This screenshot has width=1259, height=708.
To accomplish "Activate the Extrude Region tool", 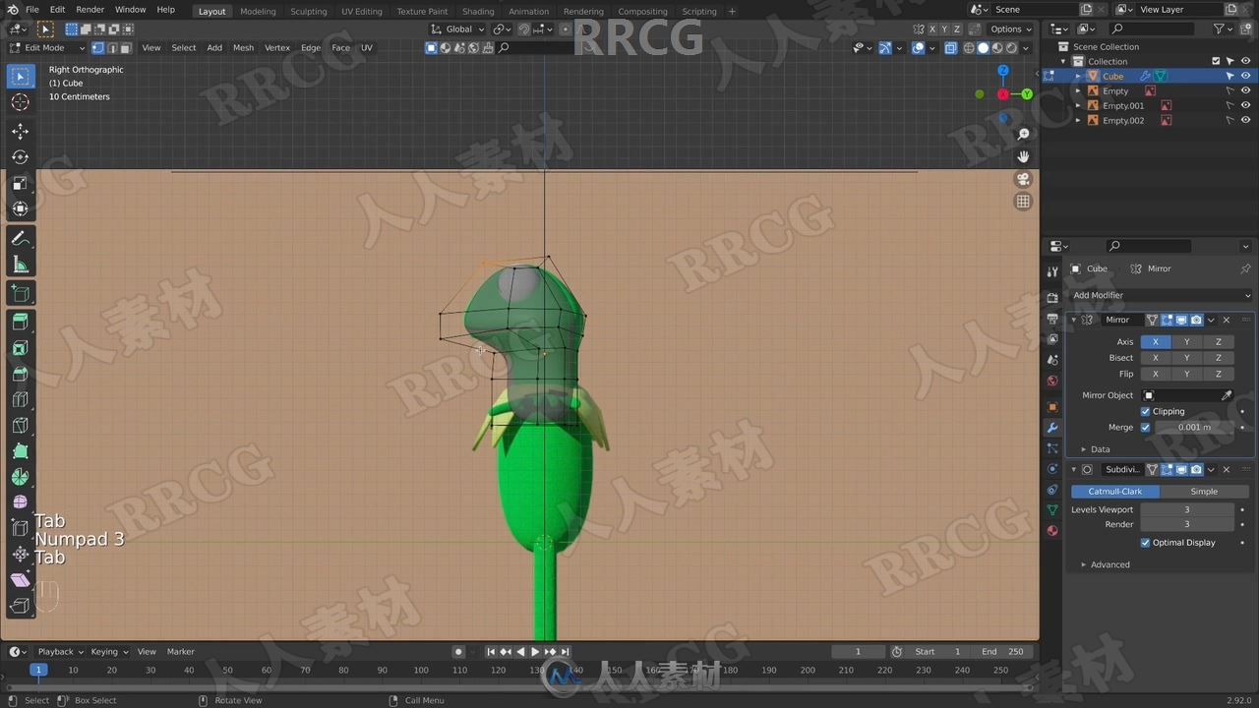I will point(20,322).
